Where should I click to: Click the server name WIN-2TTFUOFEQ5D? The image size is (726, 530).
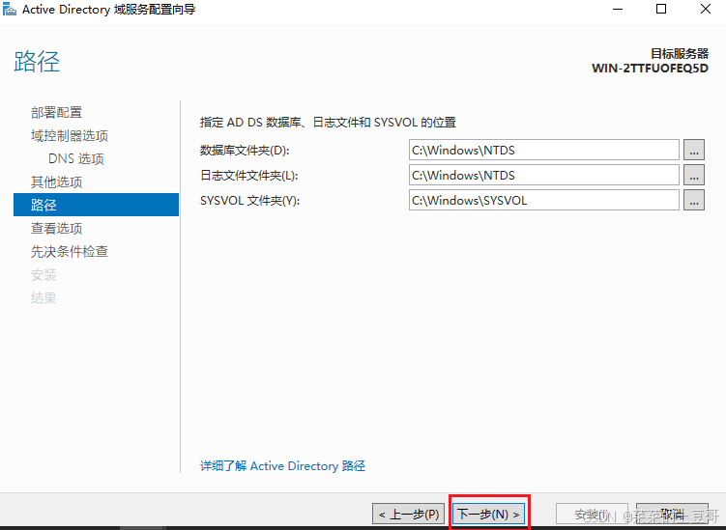[x=650, y=68]
